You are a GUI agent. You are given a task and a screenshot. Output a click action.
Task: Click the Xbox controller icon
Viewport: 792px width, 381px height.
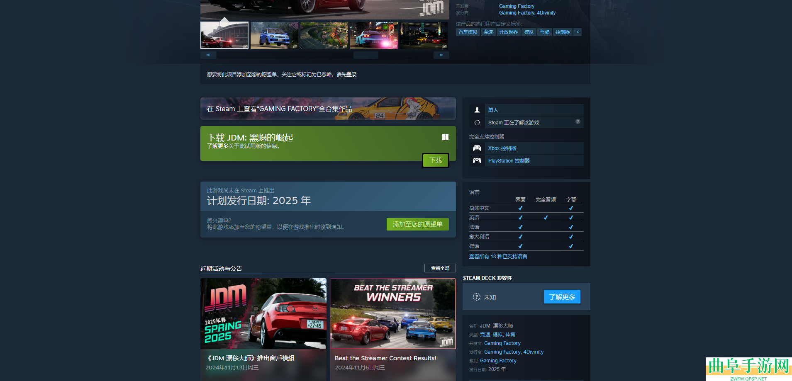click(x=477, y=148)
